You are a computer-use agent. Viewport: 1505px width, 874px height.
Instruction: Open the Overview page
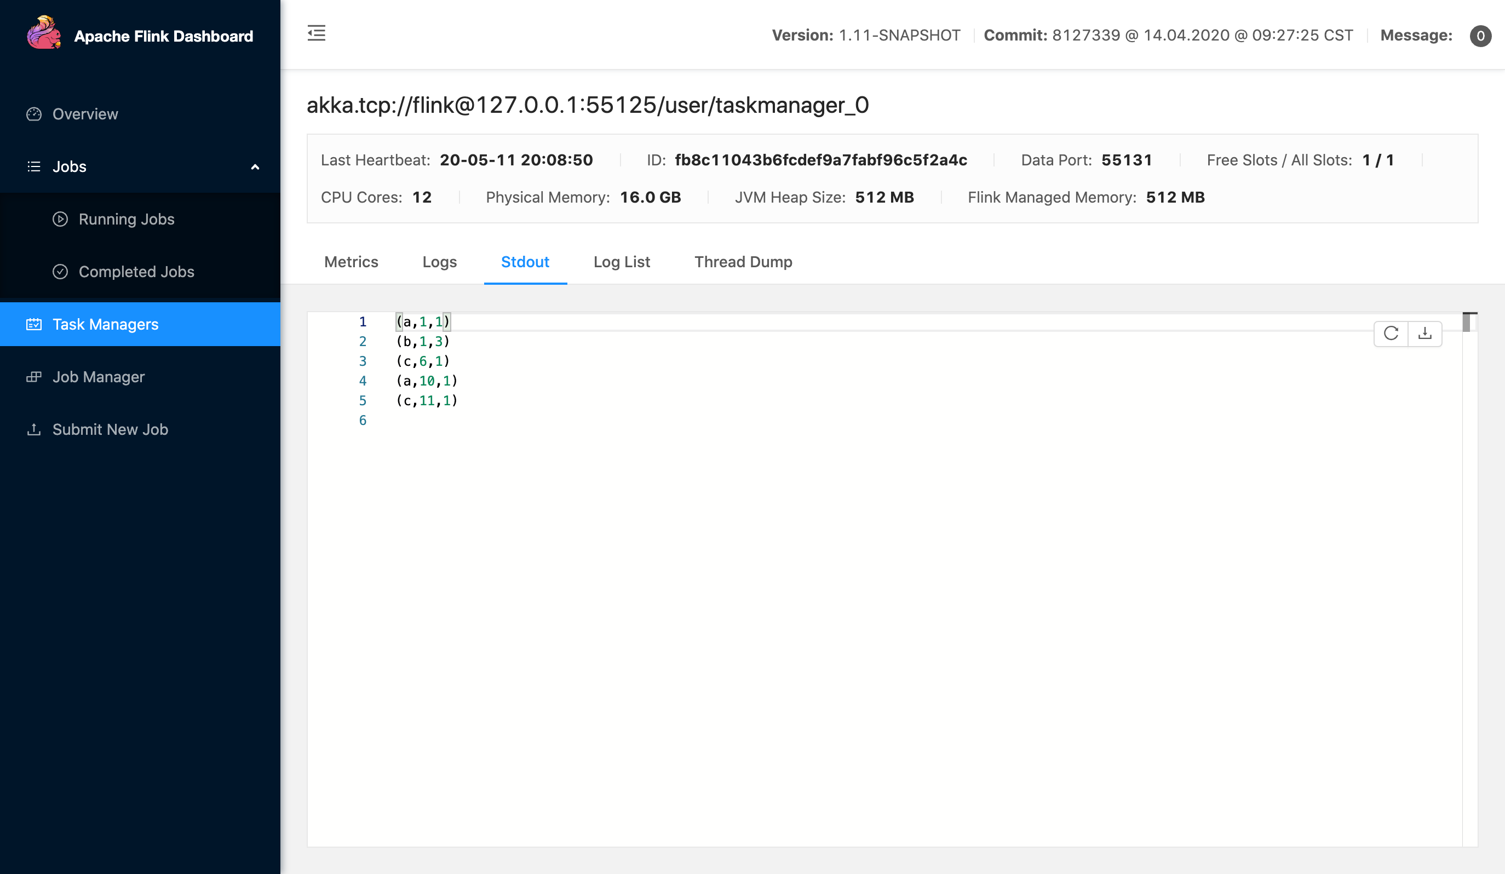point(140,114)
